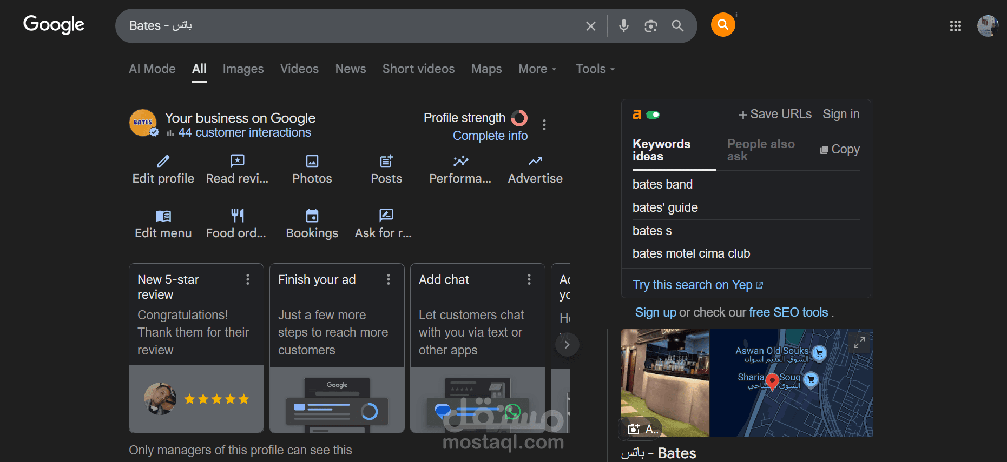The image size is (1007, 462).
Task: Open Bookings calendar icon
Action: tap(312, 216)
